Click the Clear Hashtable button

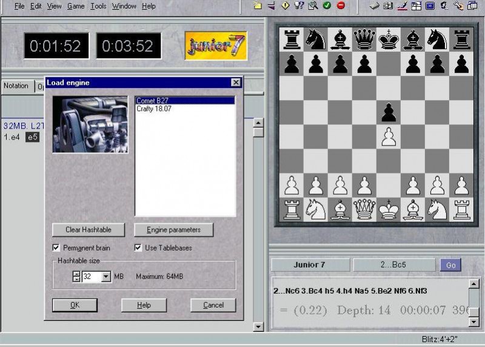click(88, 230)
